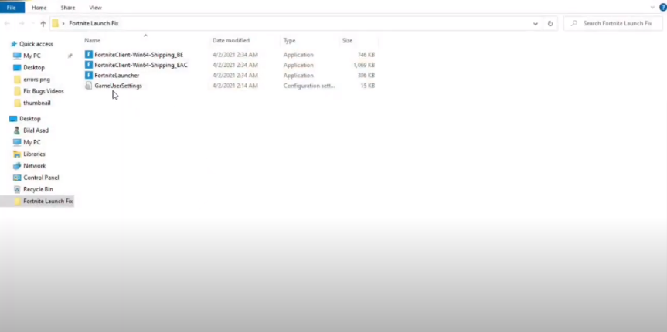Sort files by Name column

pos(92,40)
